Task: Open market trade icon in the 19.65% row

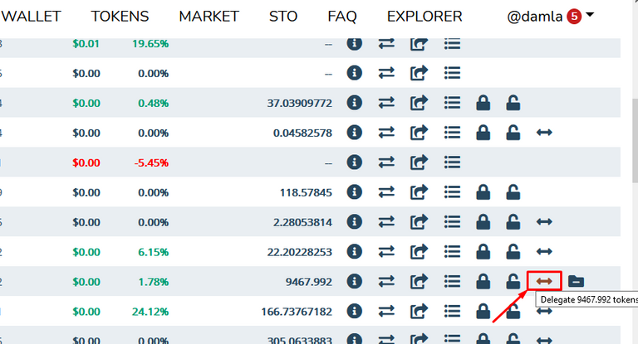Action: pos(386,43)
